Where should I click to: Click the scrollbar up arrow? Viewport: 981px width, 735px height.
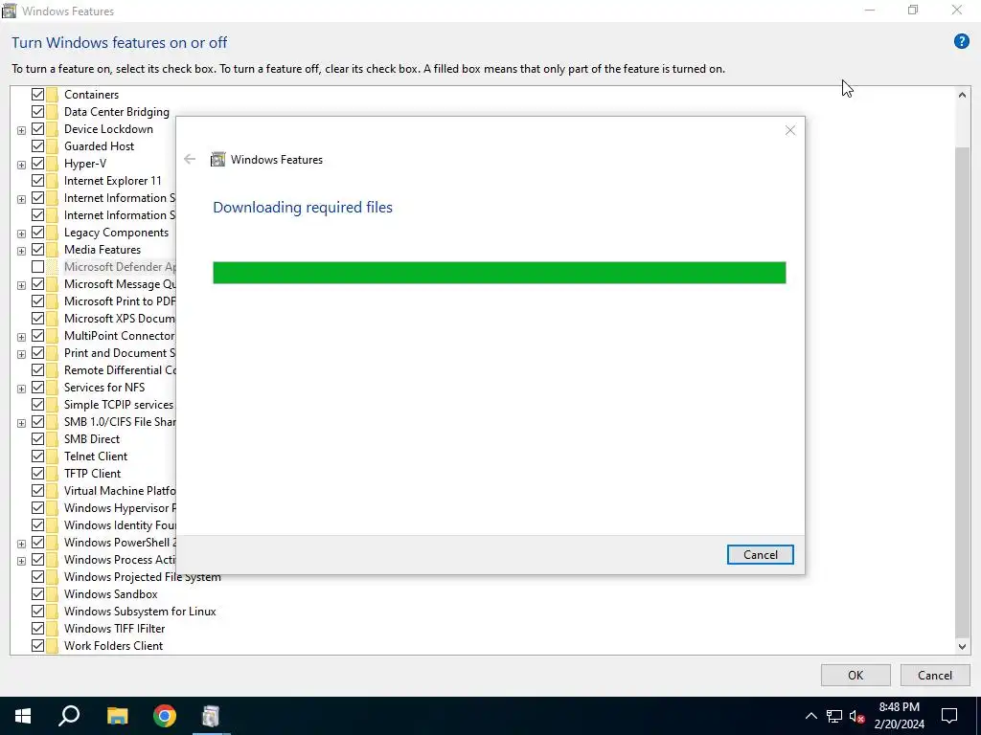coord(962,95)
